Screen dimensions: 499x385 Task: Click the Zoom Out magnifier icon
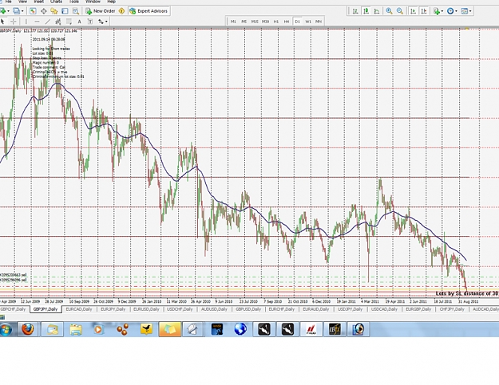tap(400, 11)
